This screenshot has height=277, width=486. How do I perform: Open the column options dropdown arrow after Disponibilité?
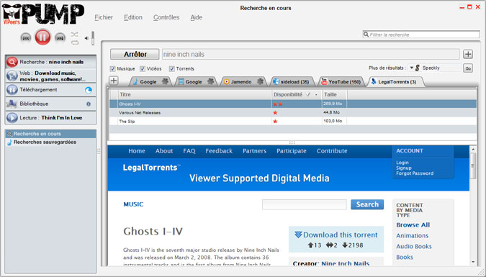pos(316,95)
